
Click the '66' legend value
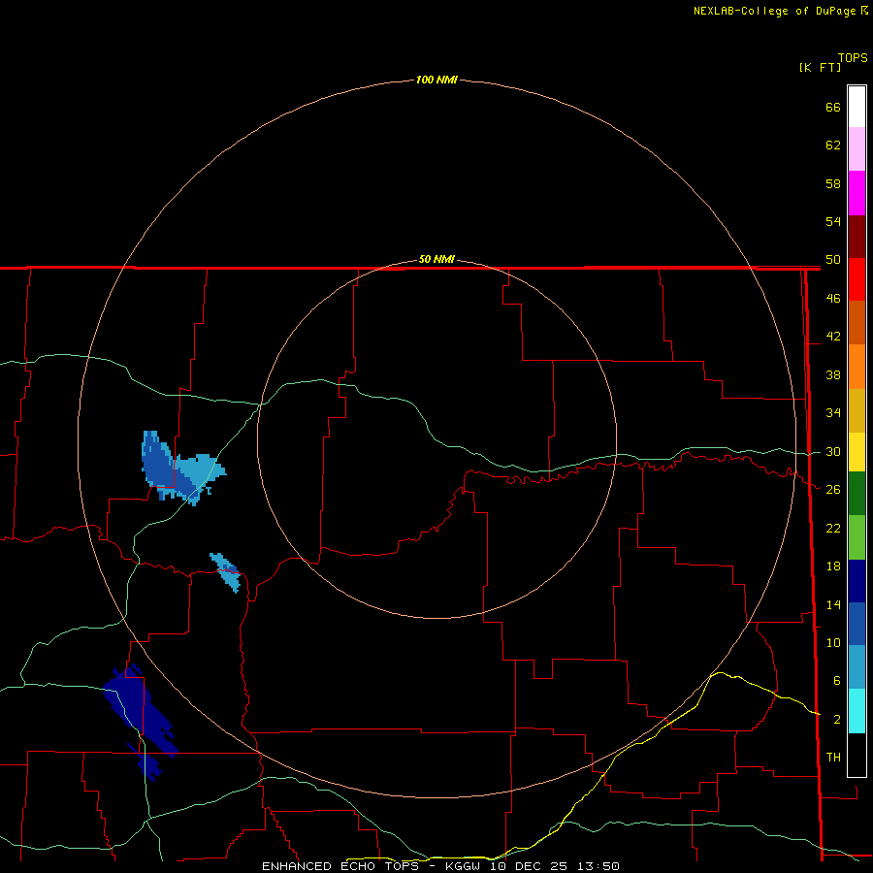tap(833, 107)
